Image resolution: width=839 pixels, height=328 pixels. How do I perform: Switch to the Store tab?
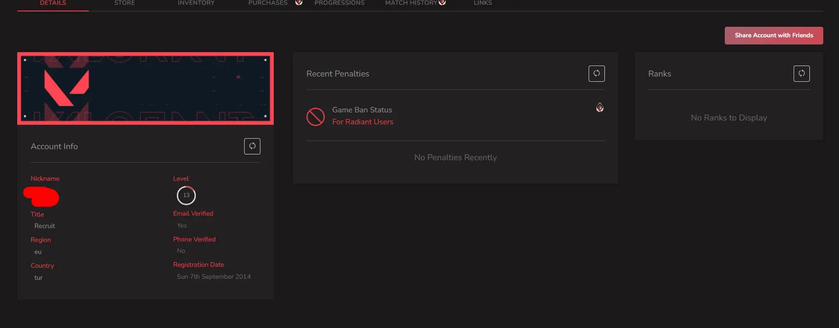(125, 3)
